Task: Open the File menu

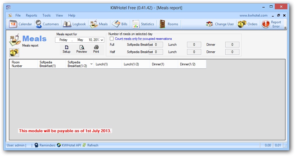Action: click(18, 15)
